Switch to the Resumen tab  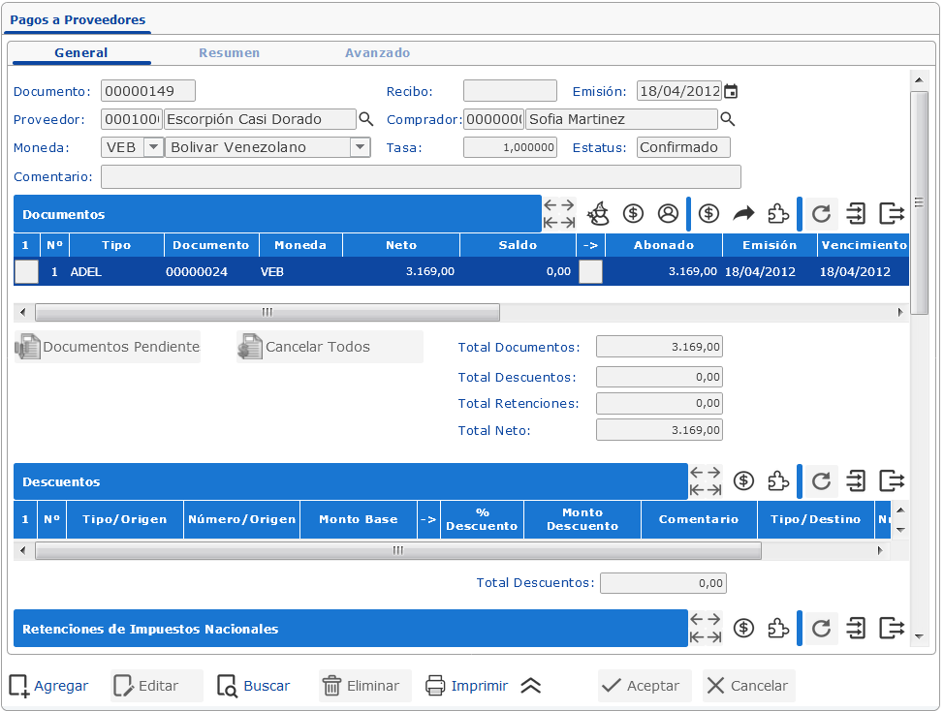click(230, 53)
